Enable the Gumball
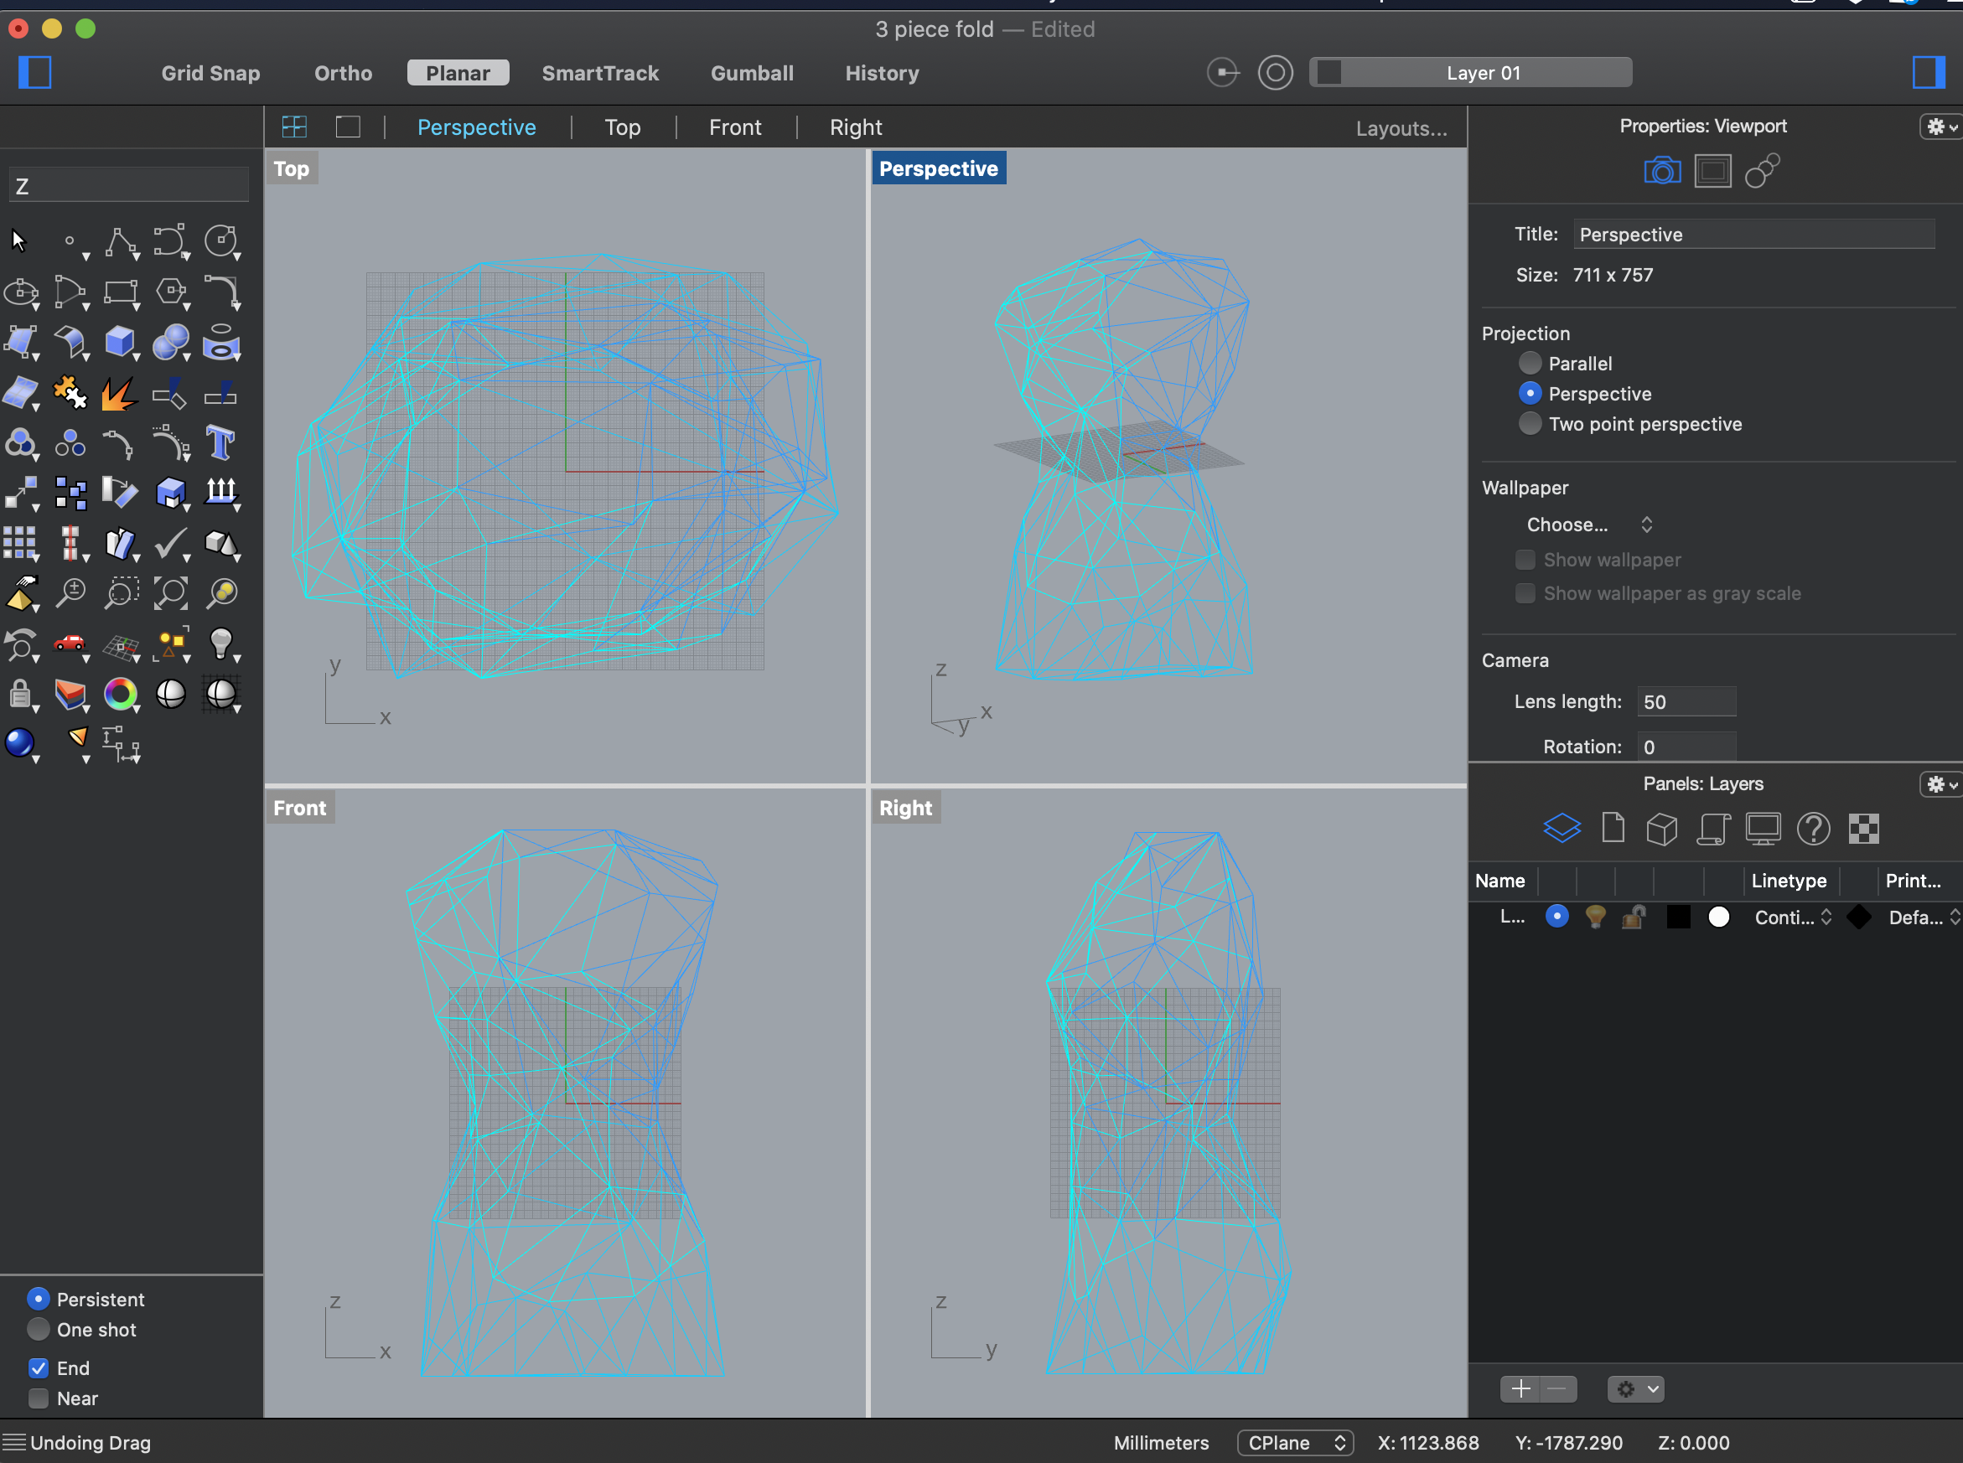Viewport: 1963px width, 1463px height. click(752, 74)
